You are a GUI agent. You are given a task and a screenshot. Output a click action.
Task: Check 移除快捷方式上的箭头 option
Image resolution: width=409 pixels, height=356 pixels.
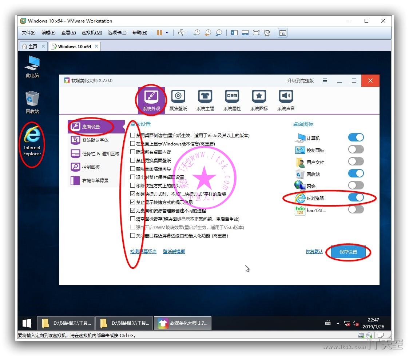coord(132,185)
